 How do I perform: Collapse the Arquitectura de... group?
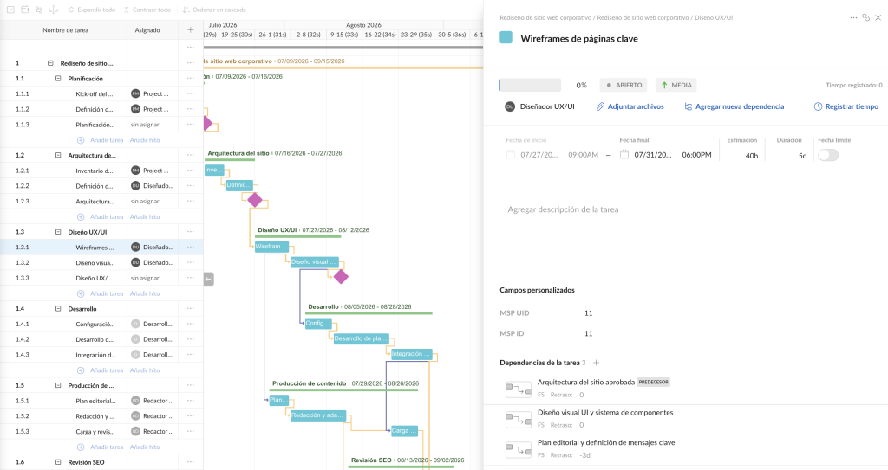(58, 155)
